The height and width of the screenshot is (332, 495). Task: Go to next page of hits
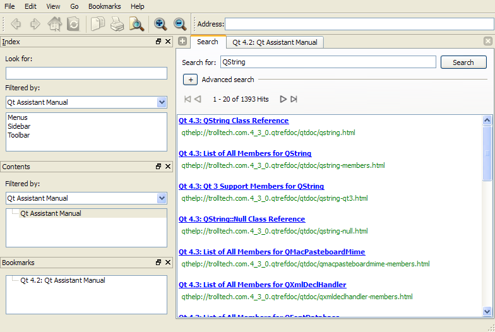click(x=283, y=99)
